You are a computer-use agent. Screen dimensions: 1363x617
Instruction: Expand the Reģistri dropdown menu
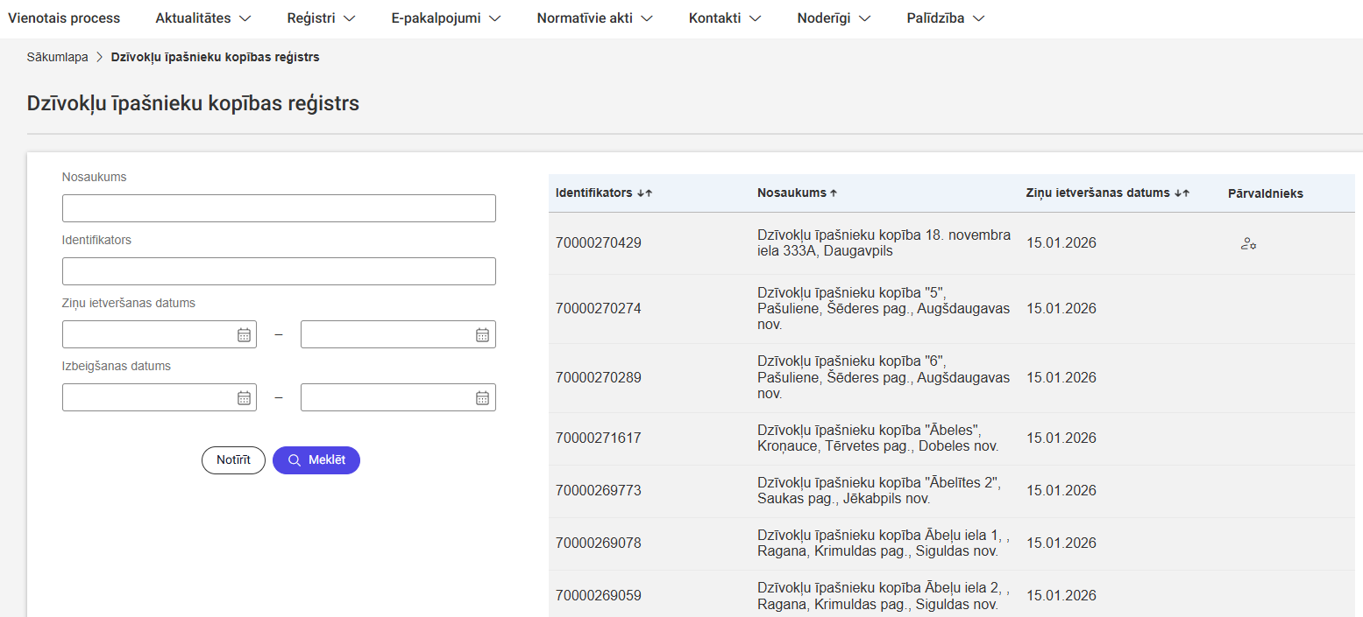tap(321, 18)
